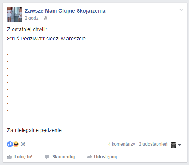The height and width of the screenshot is (165, 189).
Task: Click the blue Like reaction icon
Action: (x=10, y=144)
